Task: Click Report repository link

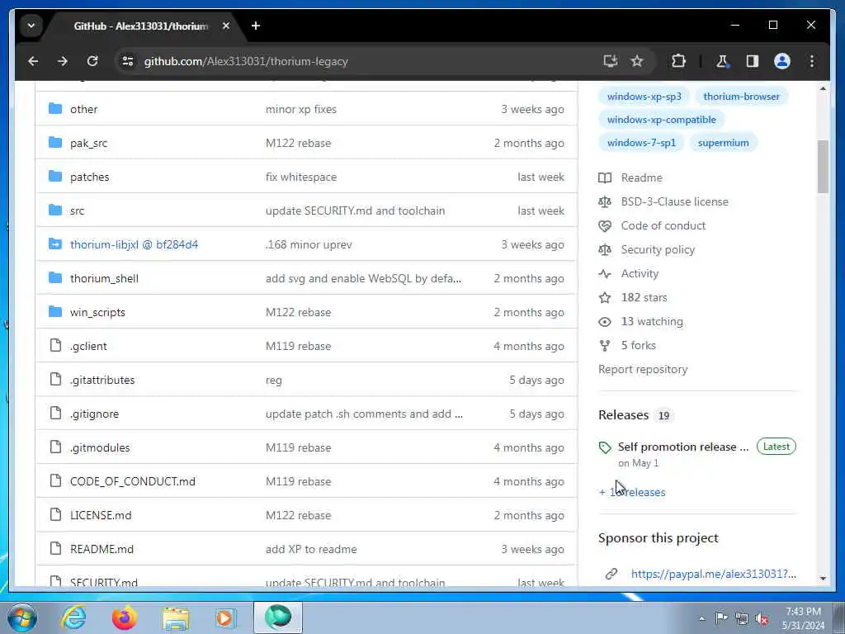Action: (x=643, y=369)
